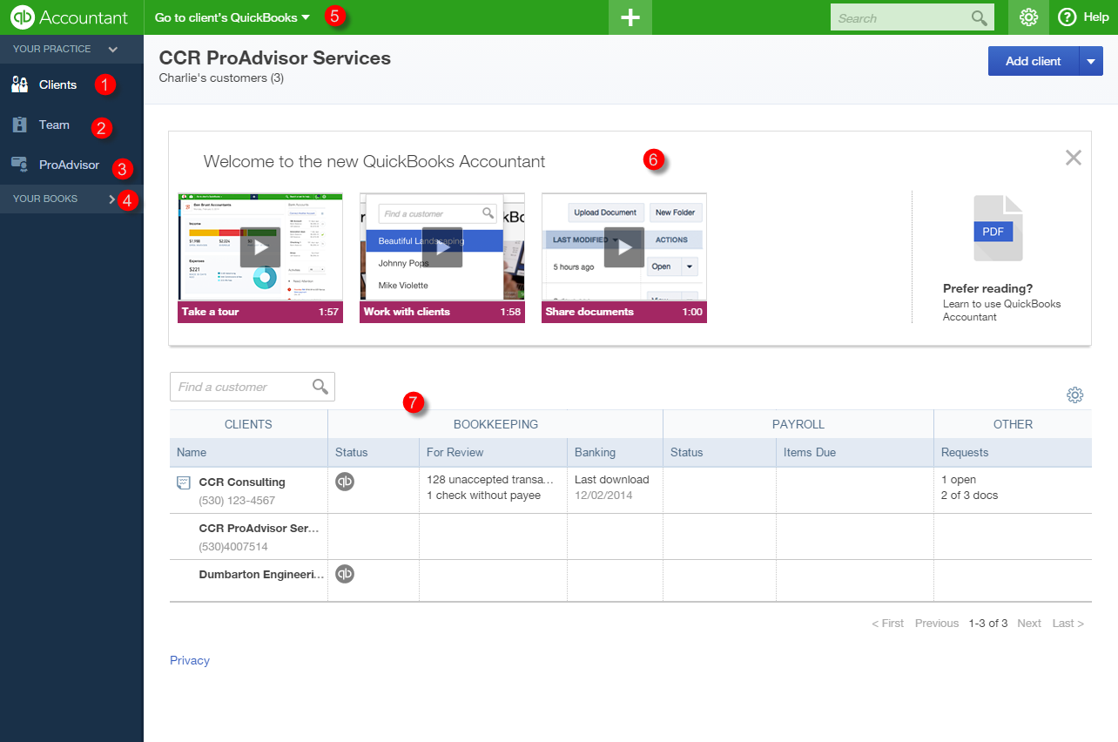1118x742 pixels.
Task: Collapse the YOUR PRACTICE section
Action: 112,49
